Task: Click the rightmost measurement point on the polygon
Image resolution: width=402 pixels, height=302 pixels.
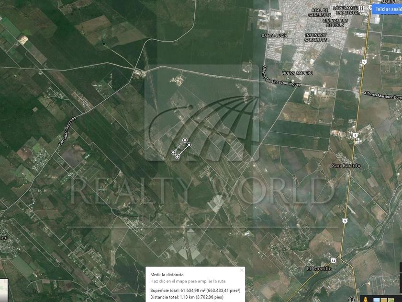Action: click(189, 145)
